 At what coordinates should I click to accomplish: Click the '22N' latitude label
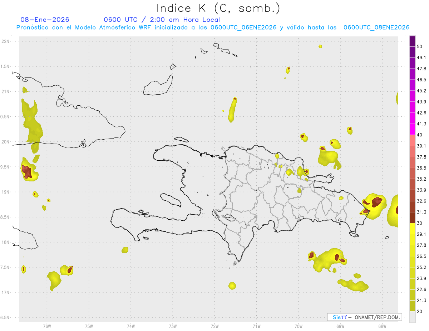tap(6, 41)
